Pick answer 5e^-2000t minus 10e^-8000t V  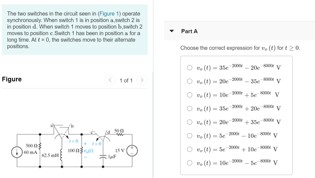pos(189,135)
